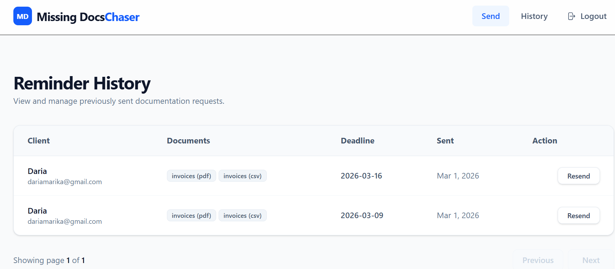Click invoices (csv) tag in second row
This screenshot has height=269, width=615.
click(242, 216)
